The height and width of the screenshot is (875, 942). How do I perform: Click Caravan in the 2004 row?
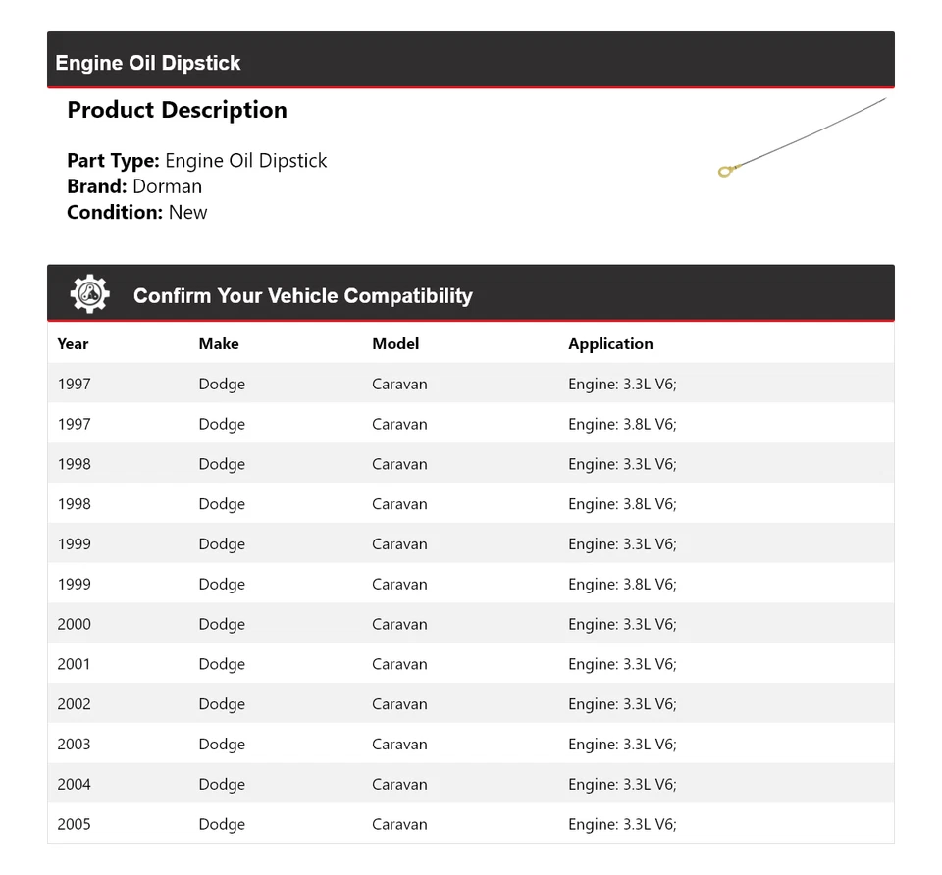399,784
